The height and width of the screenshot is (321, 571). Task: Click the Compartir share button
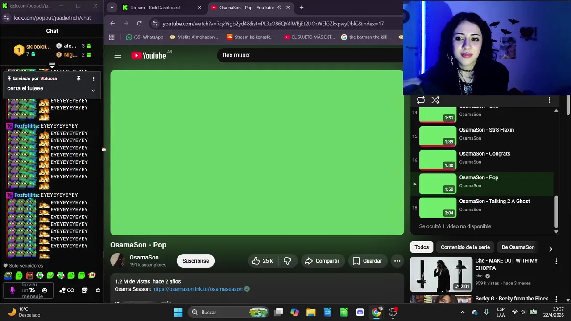[322, 261]
